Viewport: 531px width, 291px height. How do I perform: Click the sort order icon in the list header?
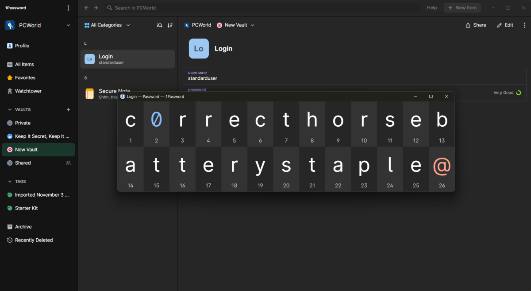pyautogui.click(x=170, y=25)
